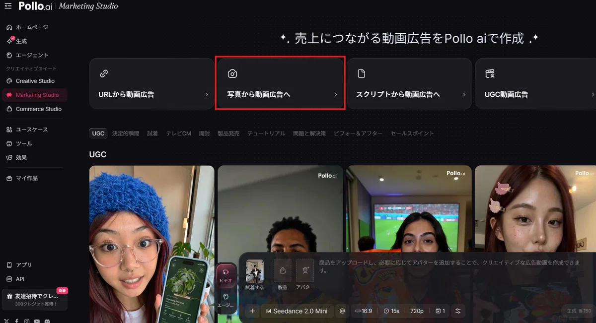The width and height of the screenshot is (596, 323).
Task: Select the 開封 tab
Action: [204, 133]
